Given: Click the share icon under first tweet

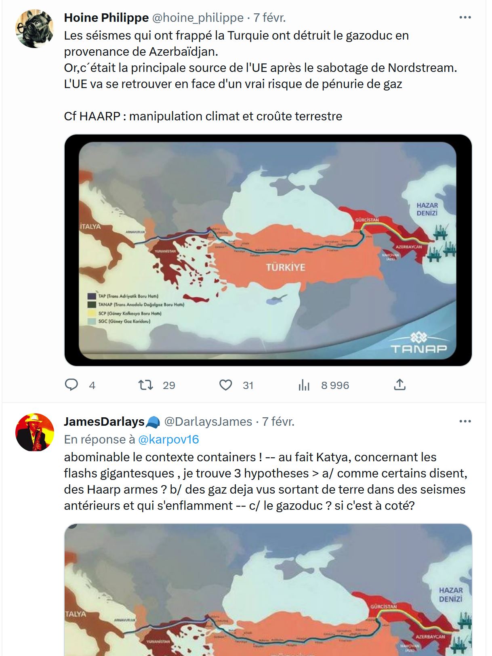Looking at the screenshot, I should click(399, 385).
